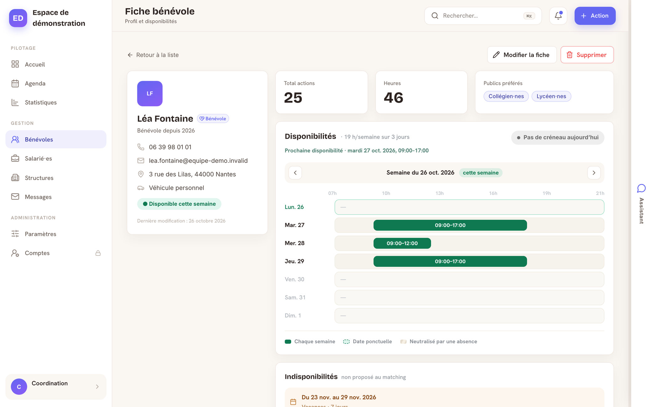This screenshot has height=407, width=652.
Task: Return via Retour à la liste
Action: point(153,55)
